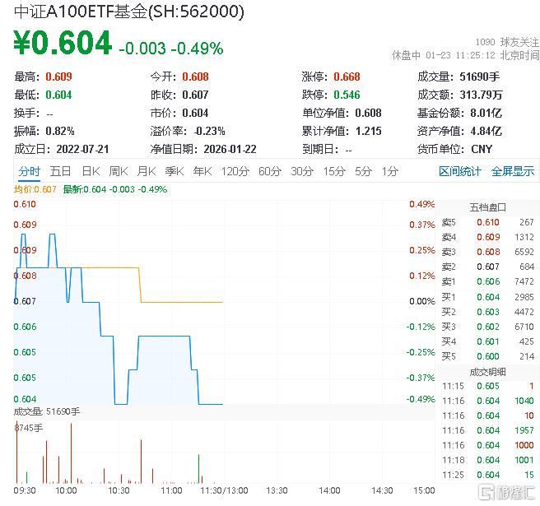540x506 pixels.
Task: Select the 买5 row priced 0.600
Action: (488, 356)
